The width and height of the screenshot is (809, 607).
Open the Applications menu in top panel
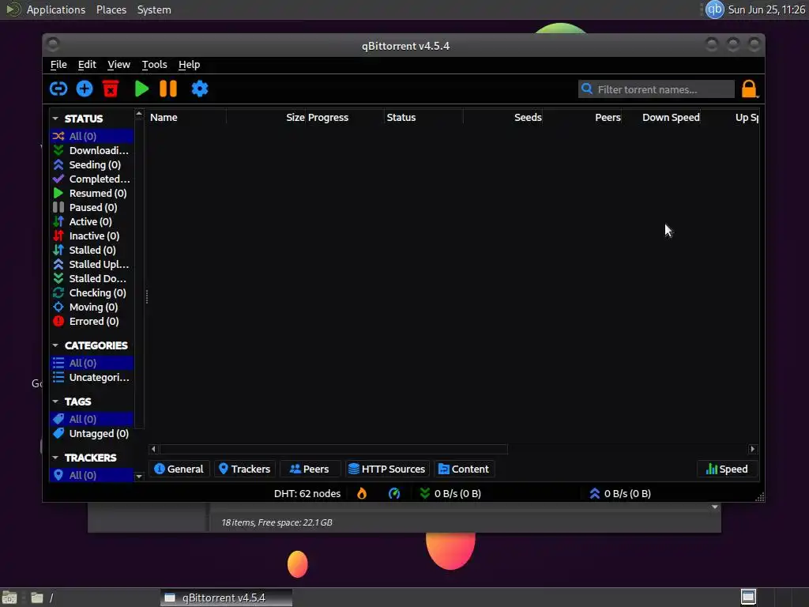56,9
